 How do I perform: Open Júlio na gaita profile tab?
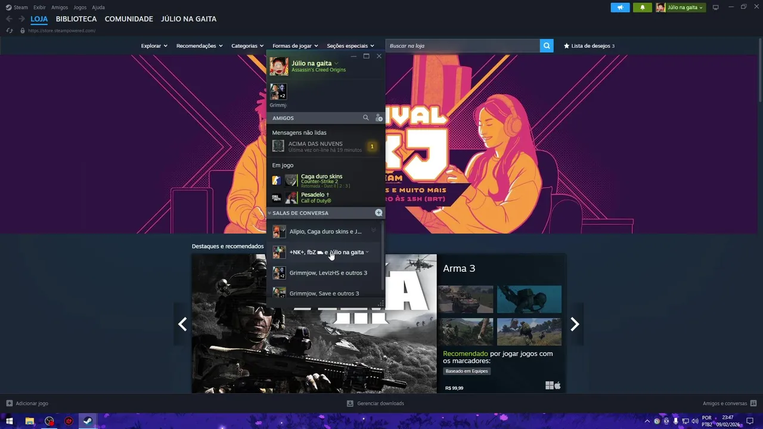(x=188, y=19)
